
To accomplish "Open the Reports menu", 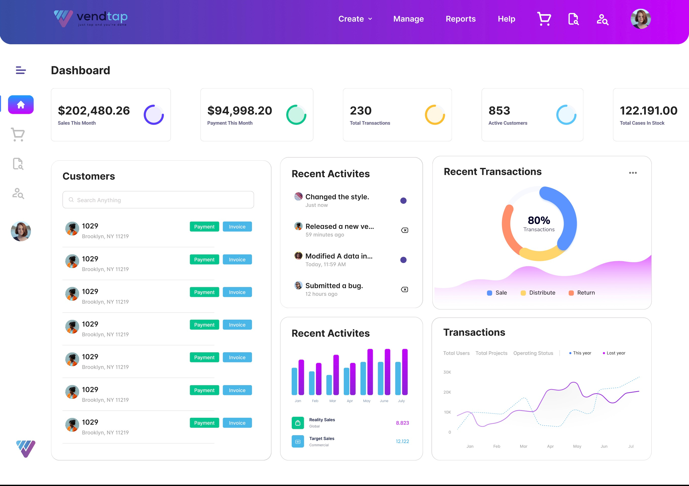I will pos(461,19).
